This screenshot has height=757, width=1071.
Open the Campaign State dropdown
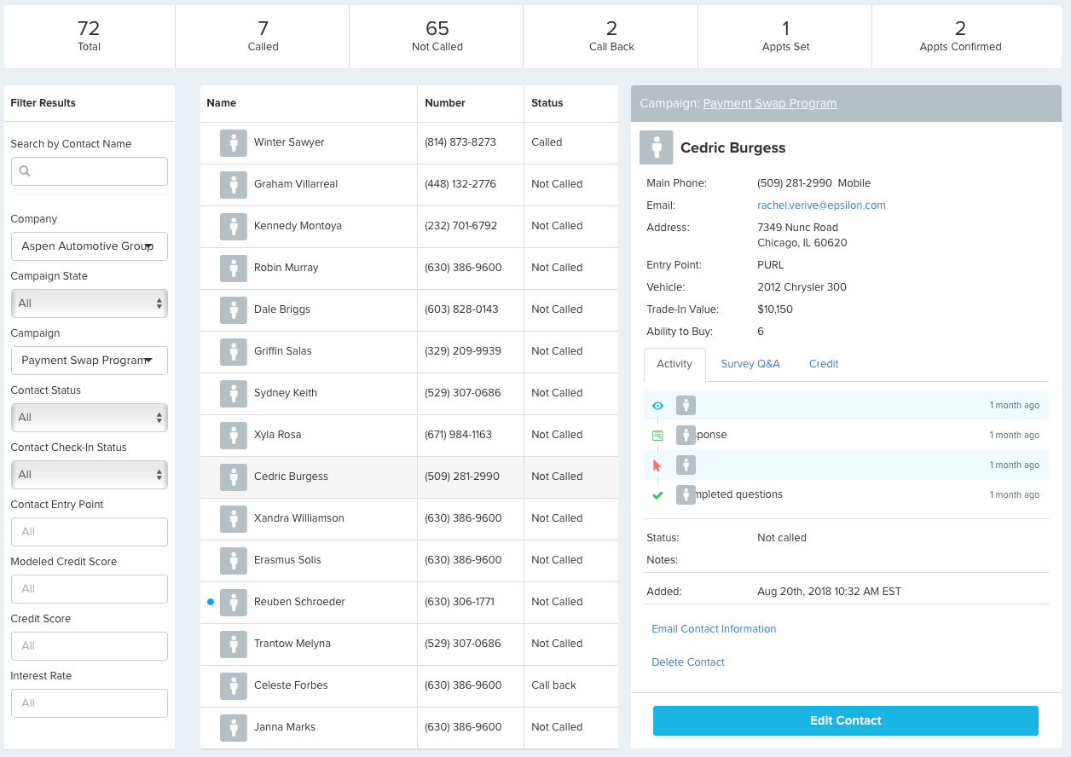[90, 303]
